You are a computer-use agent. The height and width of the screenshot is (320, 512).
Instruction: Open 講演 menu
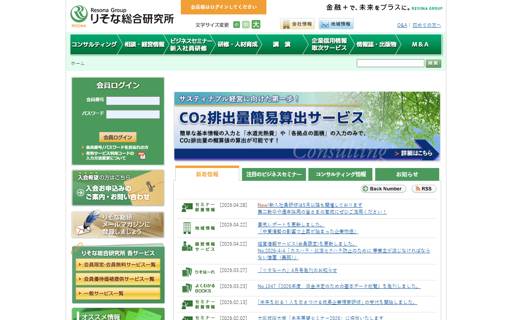click(x=282, y=44)
